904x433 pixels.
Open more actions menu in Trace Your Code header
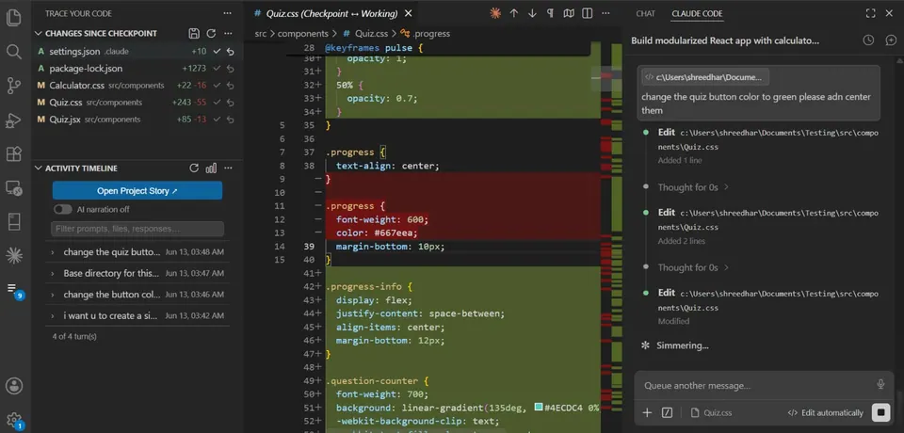tap(229, 13)
